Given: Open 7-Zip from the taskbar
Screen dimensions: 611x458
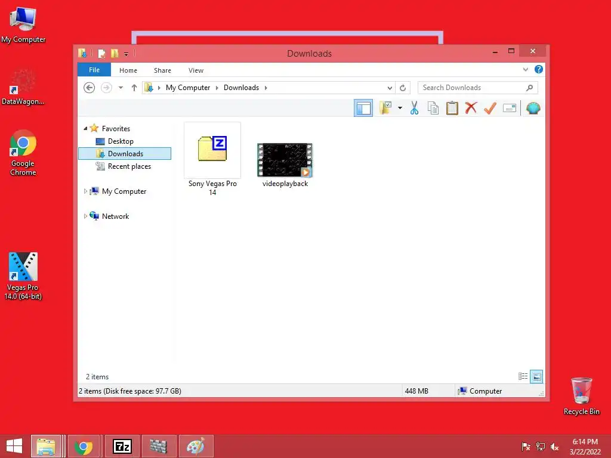Looking at the screenshot, I should pos(122,446).
